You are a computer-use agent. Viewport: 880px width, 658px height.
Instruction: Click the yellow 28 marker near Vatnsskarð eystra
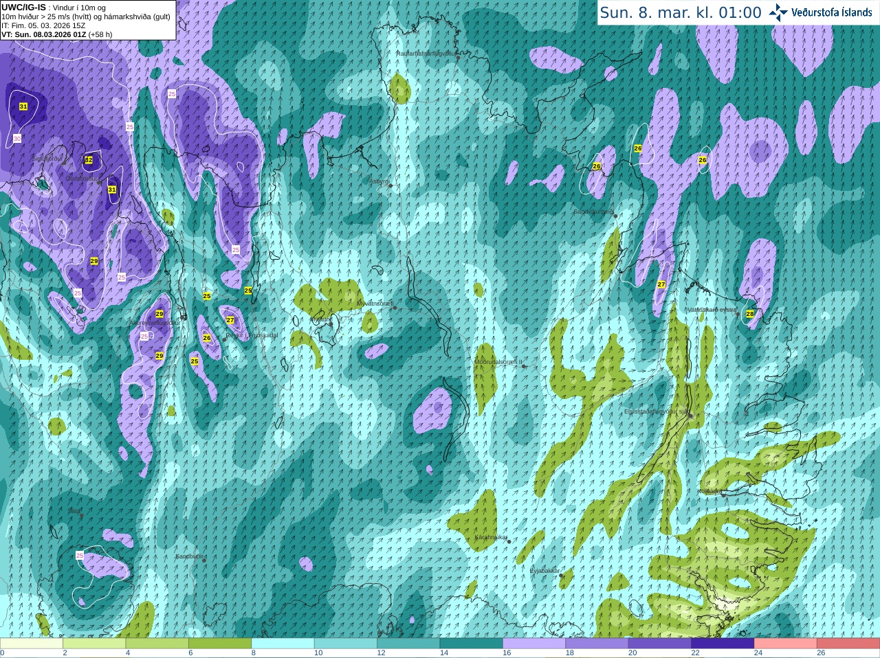750,314
